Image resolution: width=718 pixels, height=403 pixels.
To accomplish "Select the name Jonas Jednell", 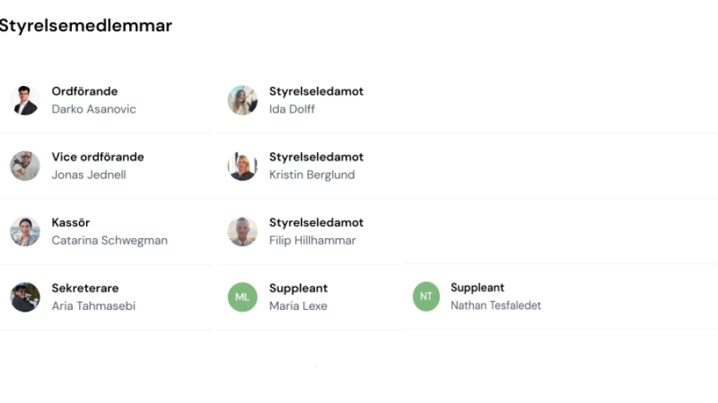I will [x=89, y=175].
